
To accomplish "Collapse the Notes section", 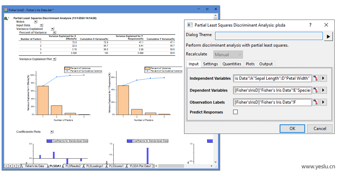I will pyautogui.click(x=35, y=22).
